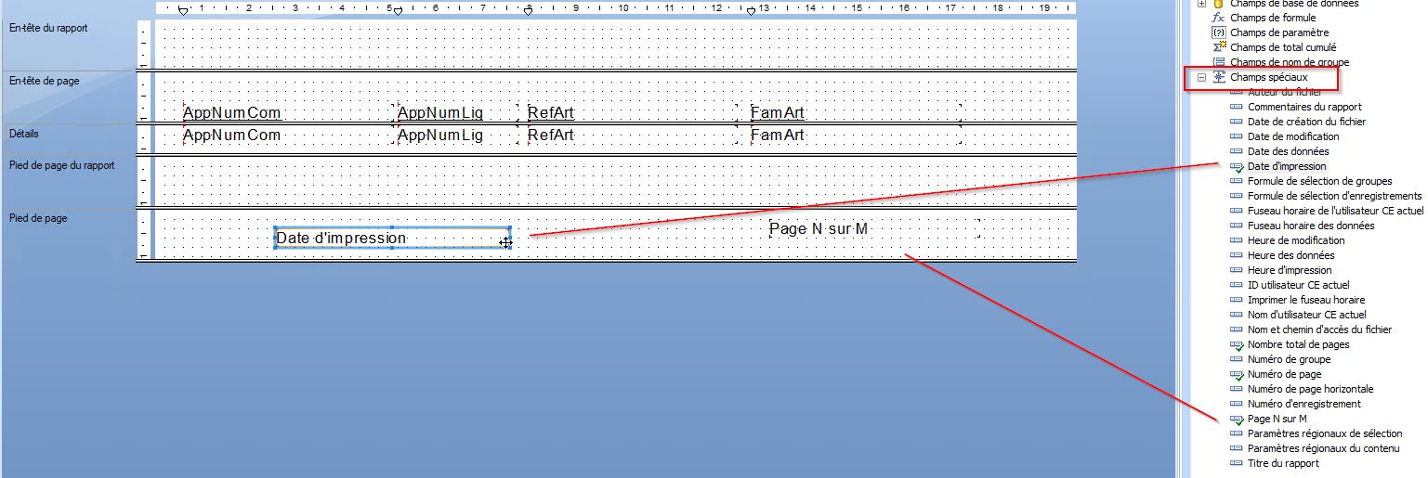Select the Date d'impression field in page footer
The width and height of the screenshot is (1428, 478).
pyautogui.click(x=342, y=239)
